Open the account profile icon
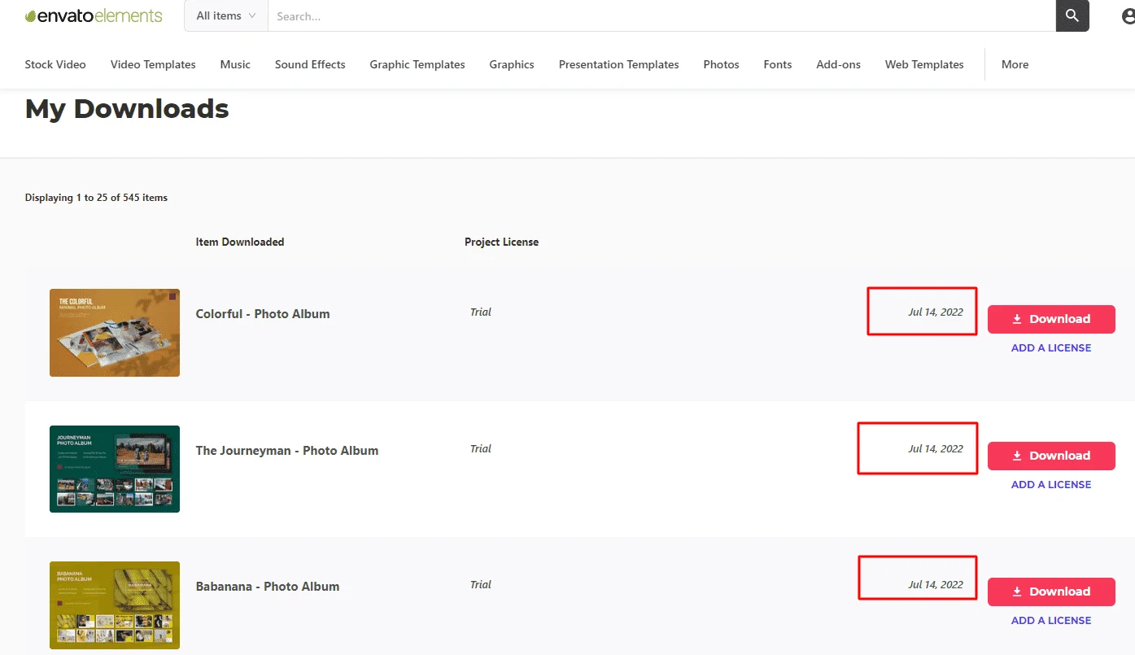This screenshot has width=1135, height=655. [x=1128, y=16]
